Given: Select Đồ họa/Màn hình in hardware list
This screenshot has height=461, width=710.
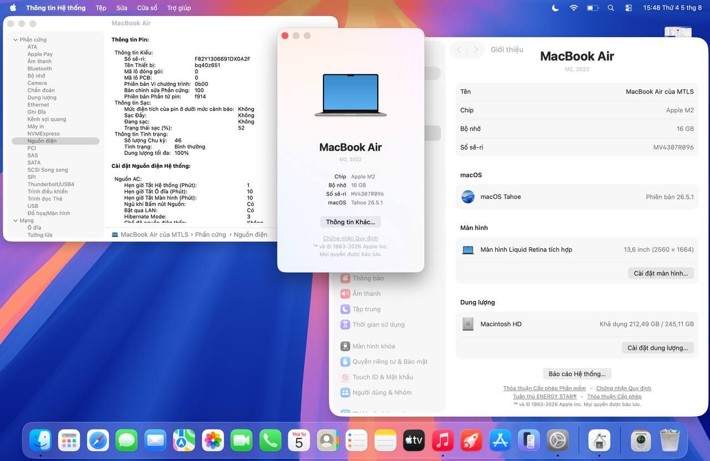Looking at the screenshot, I should tap(49, 213).
